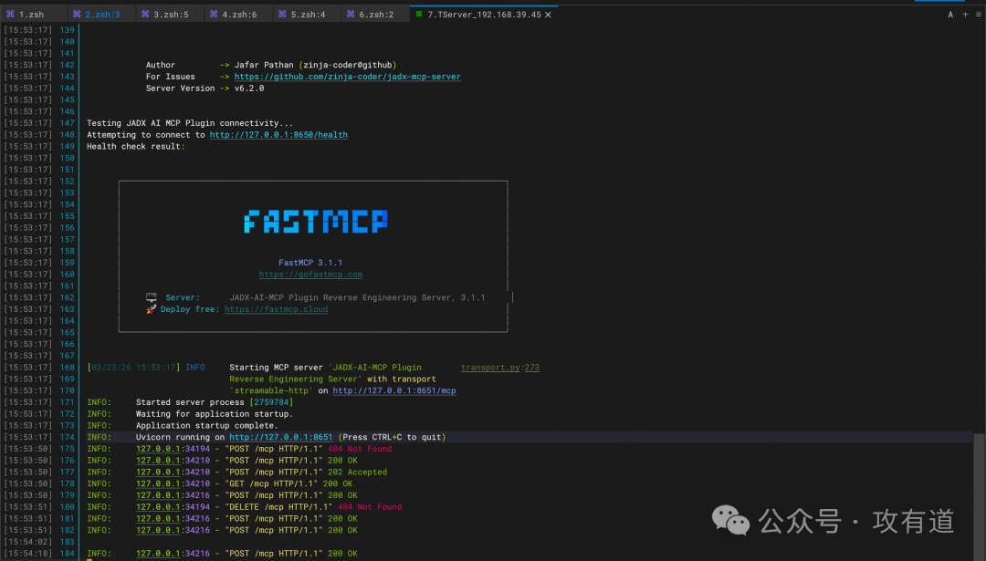Viewport: 986px width, 561px height.
Task: Open the https://gofastmcp.com link
Action: [310, 275]
